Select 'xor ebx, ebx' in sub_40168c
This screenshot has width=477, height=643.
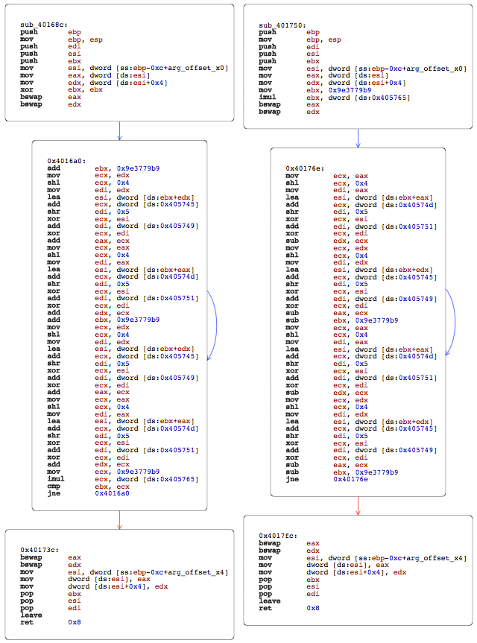(62, 89)
